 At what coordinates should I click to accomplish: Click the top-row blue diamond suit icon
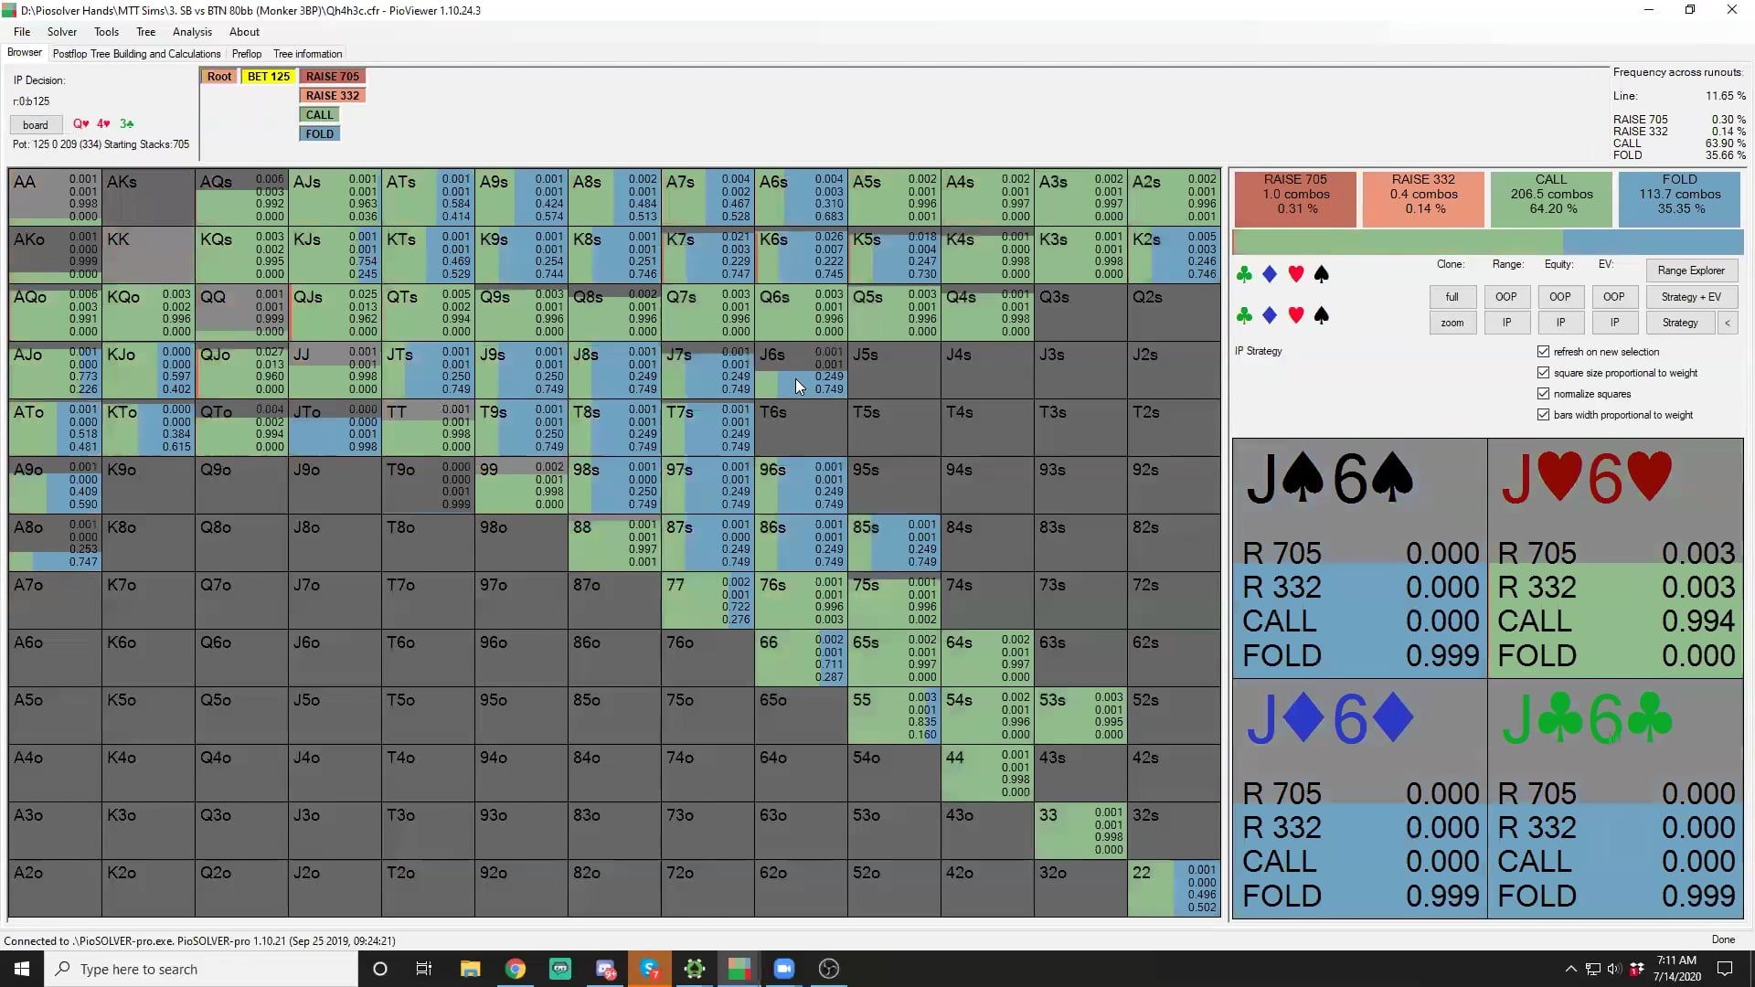click(x=1270, y=274)
